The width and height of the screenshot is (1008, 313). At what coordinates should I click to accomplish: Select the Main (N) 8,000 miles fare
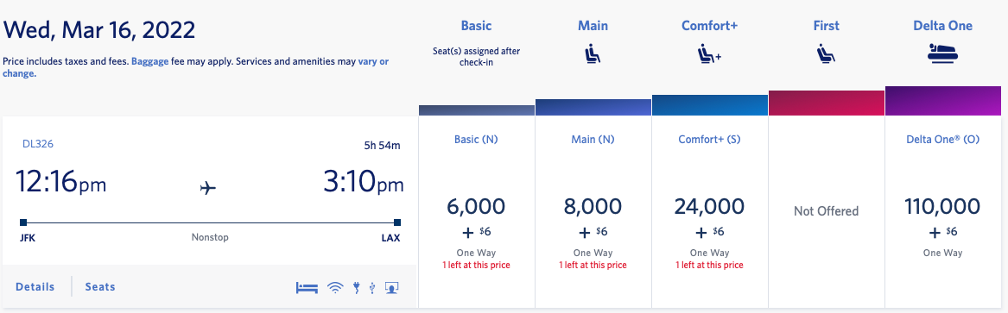pyautogui.click(x=593, y=212)
